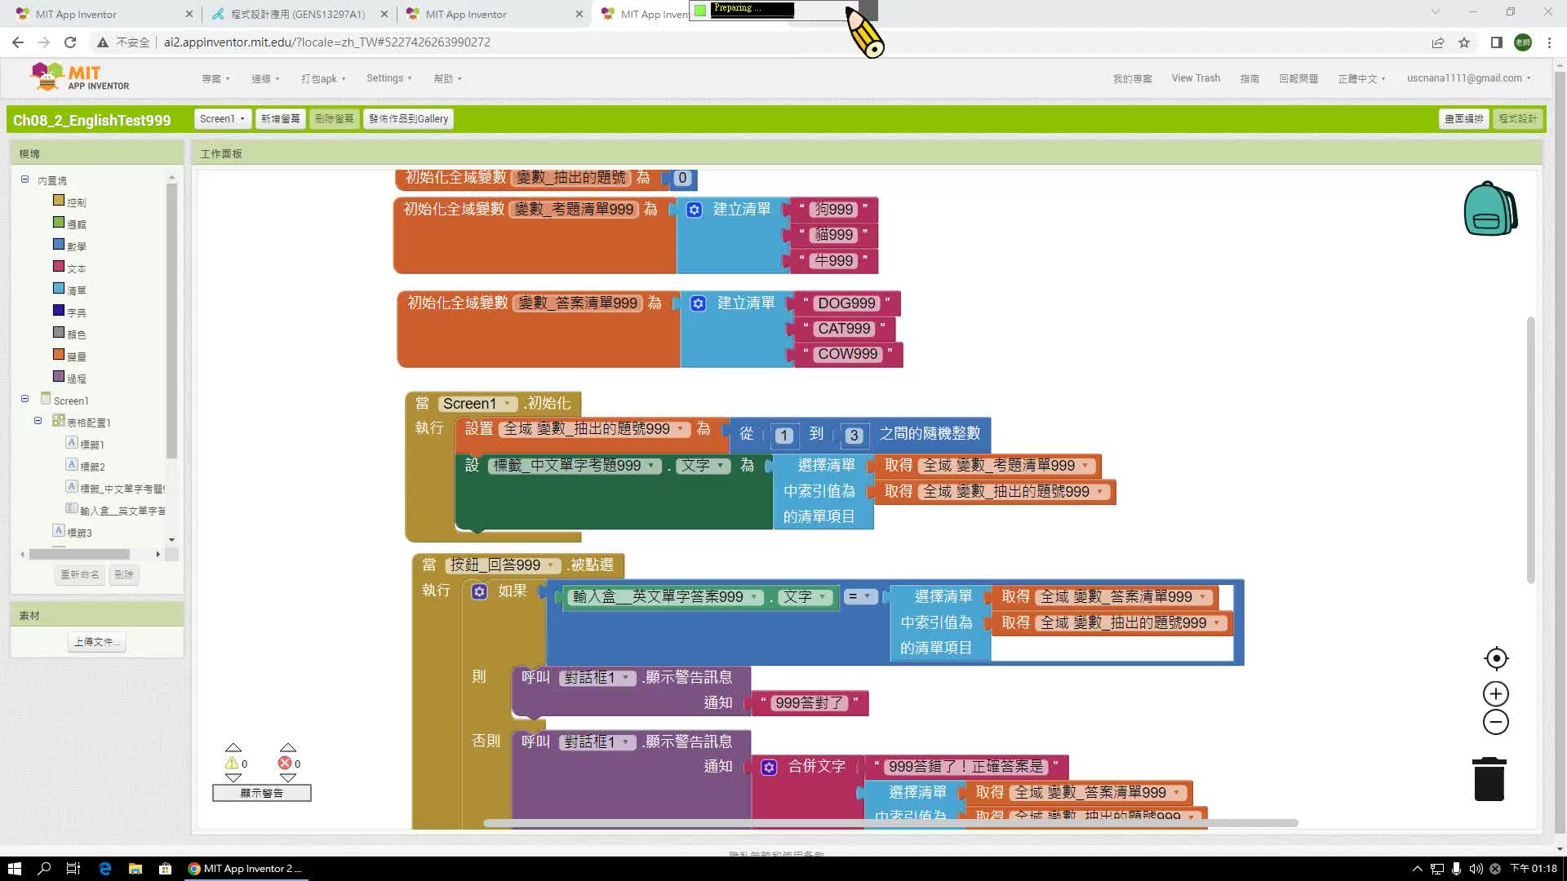This screenshot has width=1567, height=881.
Task: Open the first 對話框1 dropdown in the 則 branch
Action: [x=625, y=678]
